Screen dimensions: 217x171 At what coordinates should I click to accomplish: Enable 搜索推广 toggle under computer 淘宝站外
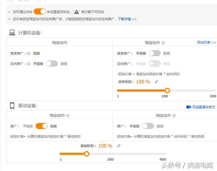pyautogui.click(x=155, y=53)
